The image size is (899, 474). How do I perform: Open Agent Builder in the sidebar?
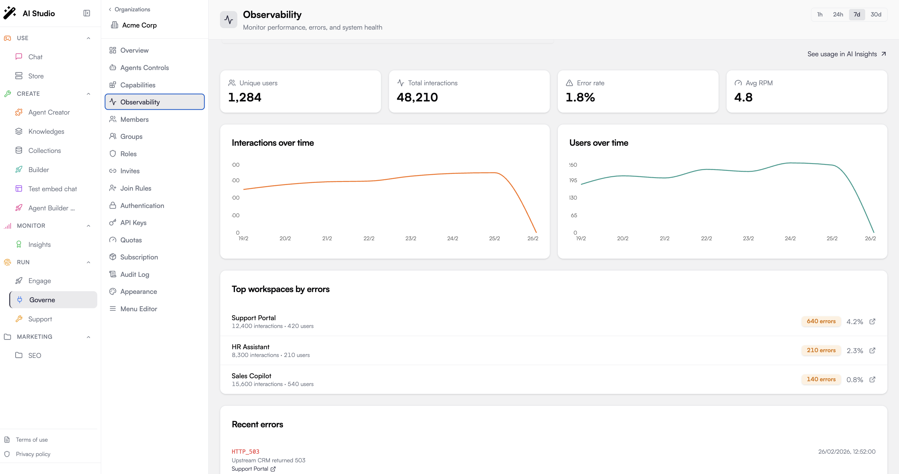pos(53,208)
